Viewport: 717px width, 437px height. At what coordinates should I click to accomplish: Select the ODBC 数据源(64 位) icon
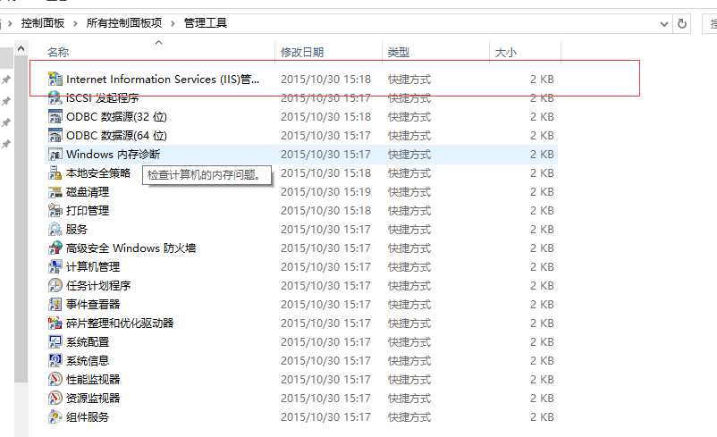(55, 135)
